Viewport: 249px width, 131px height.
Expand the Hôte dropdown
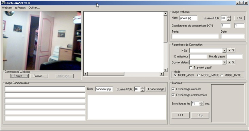[x=224, y=50]
